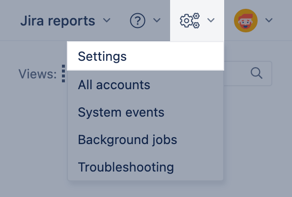Open Background jobs menu entry
This screenshot has height=197, width=292.
(x=146, y=140)
